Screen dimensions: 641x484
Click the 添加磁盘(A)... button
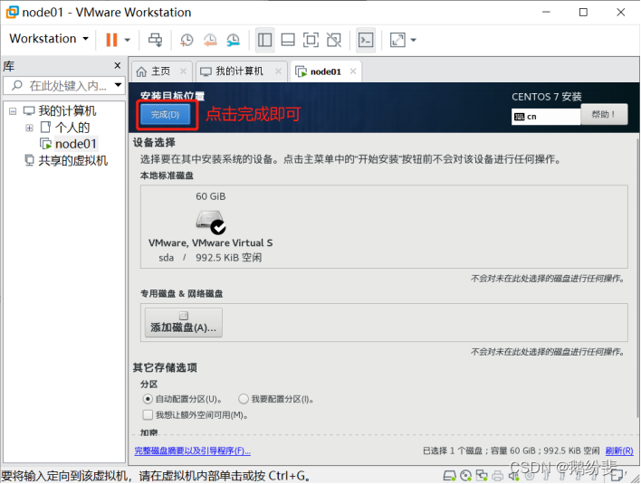point(184,323)
